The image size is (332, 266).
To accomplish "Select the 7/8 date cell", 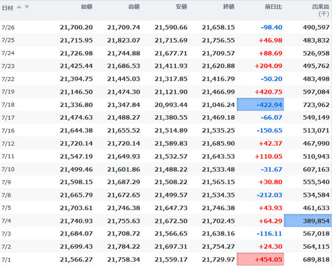I will (x=6, y=195).
